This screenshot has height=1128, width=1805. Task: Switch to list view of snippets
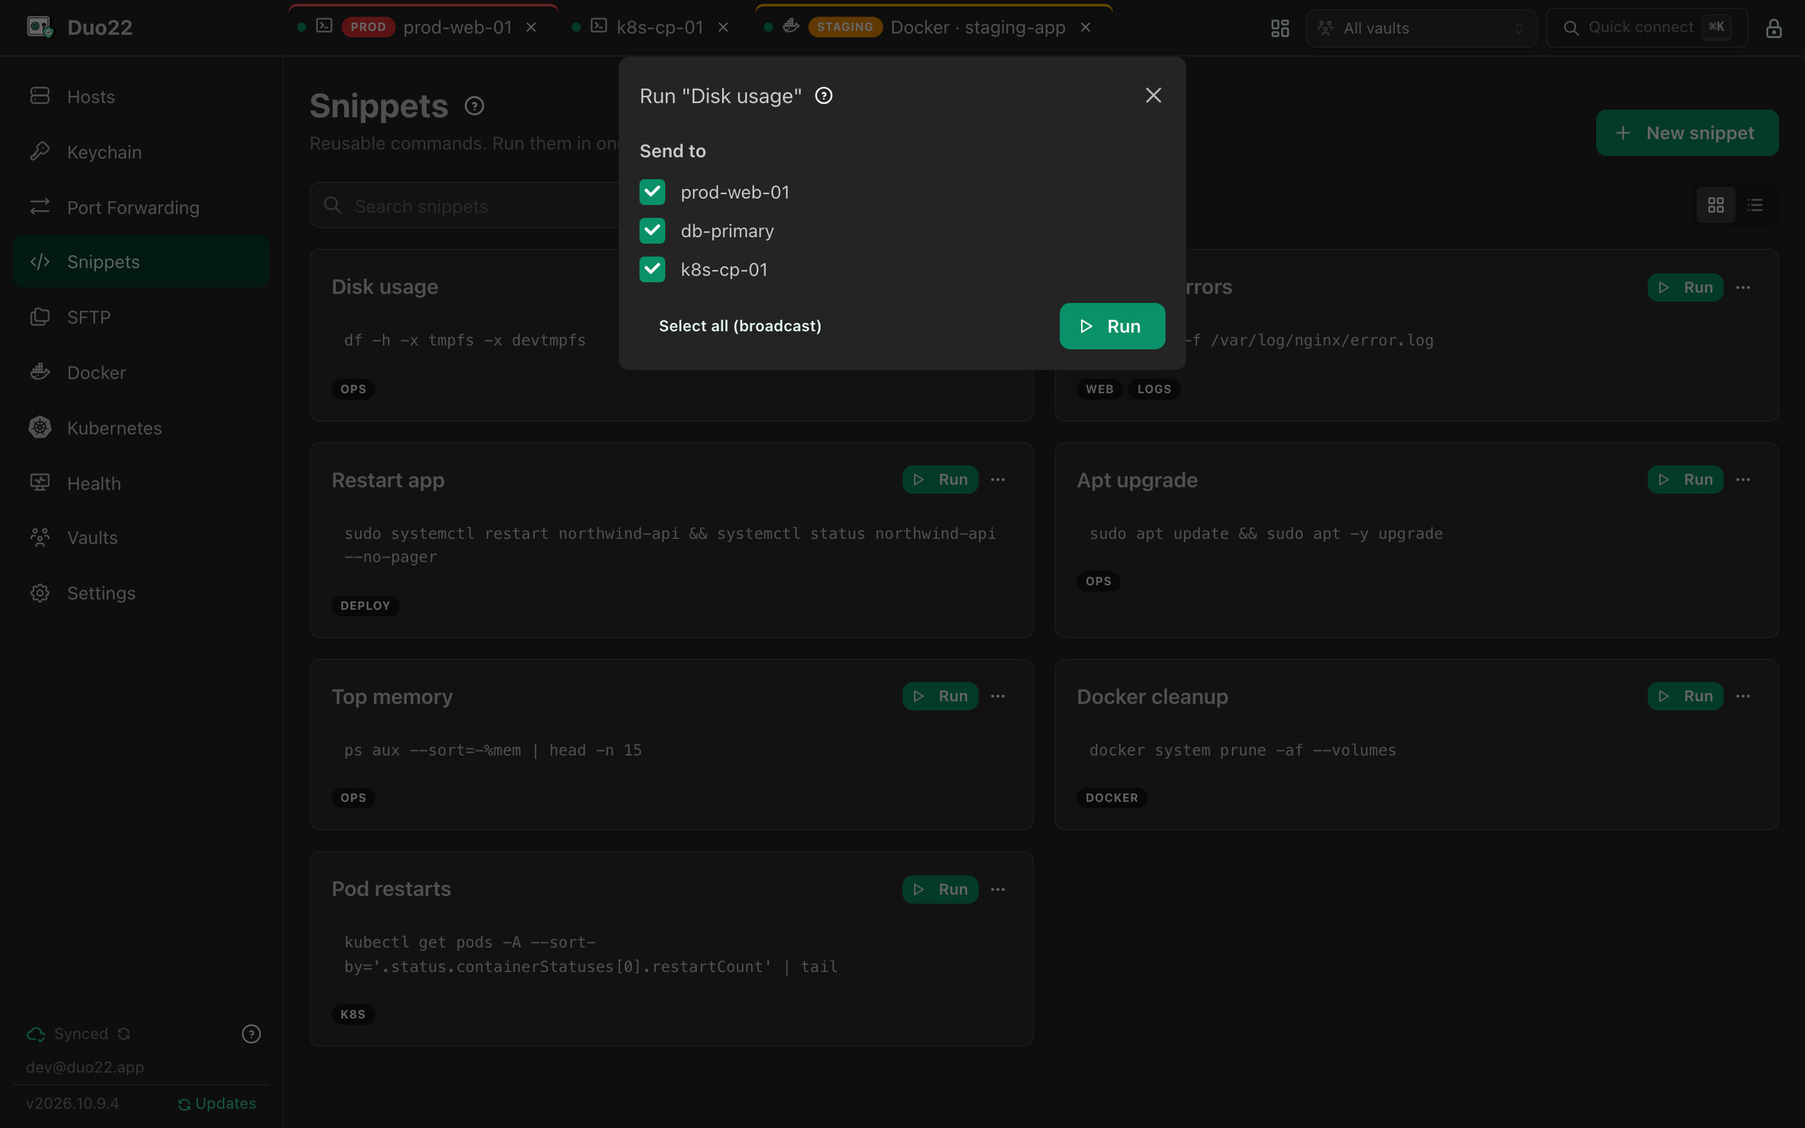coord(1755,205)
